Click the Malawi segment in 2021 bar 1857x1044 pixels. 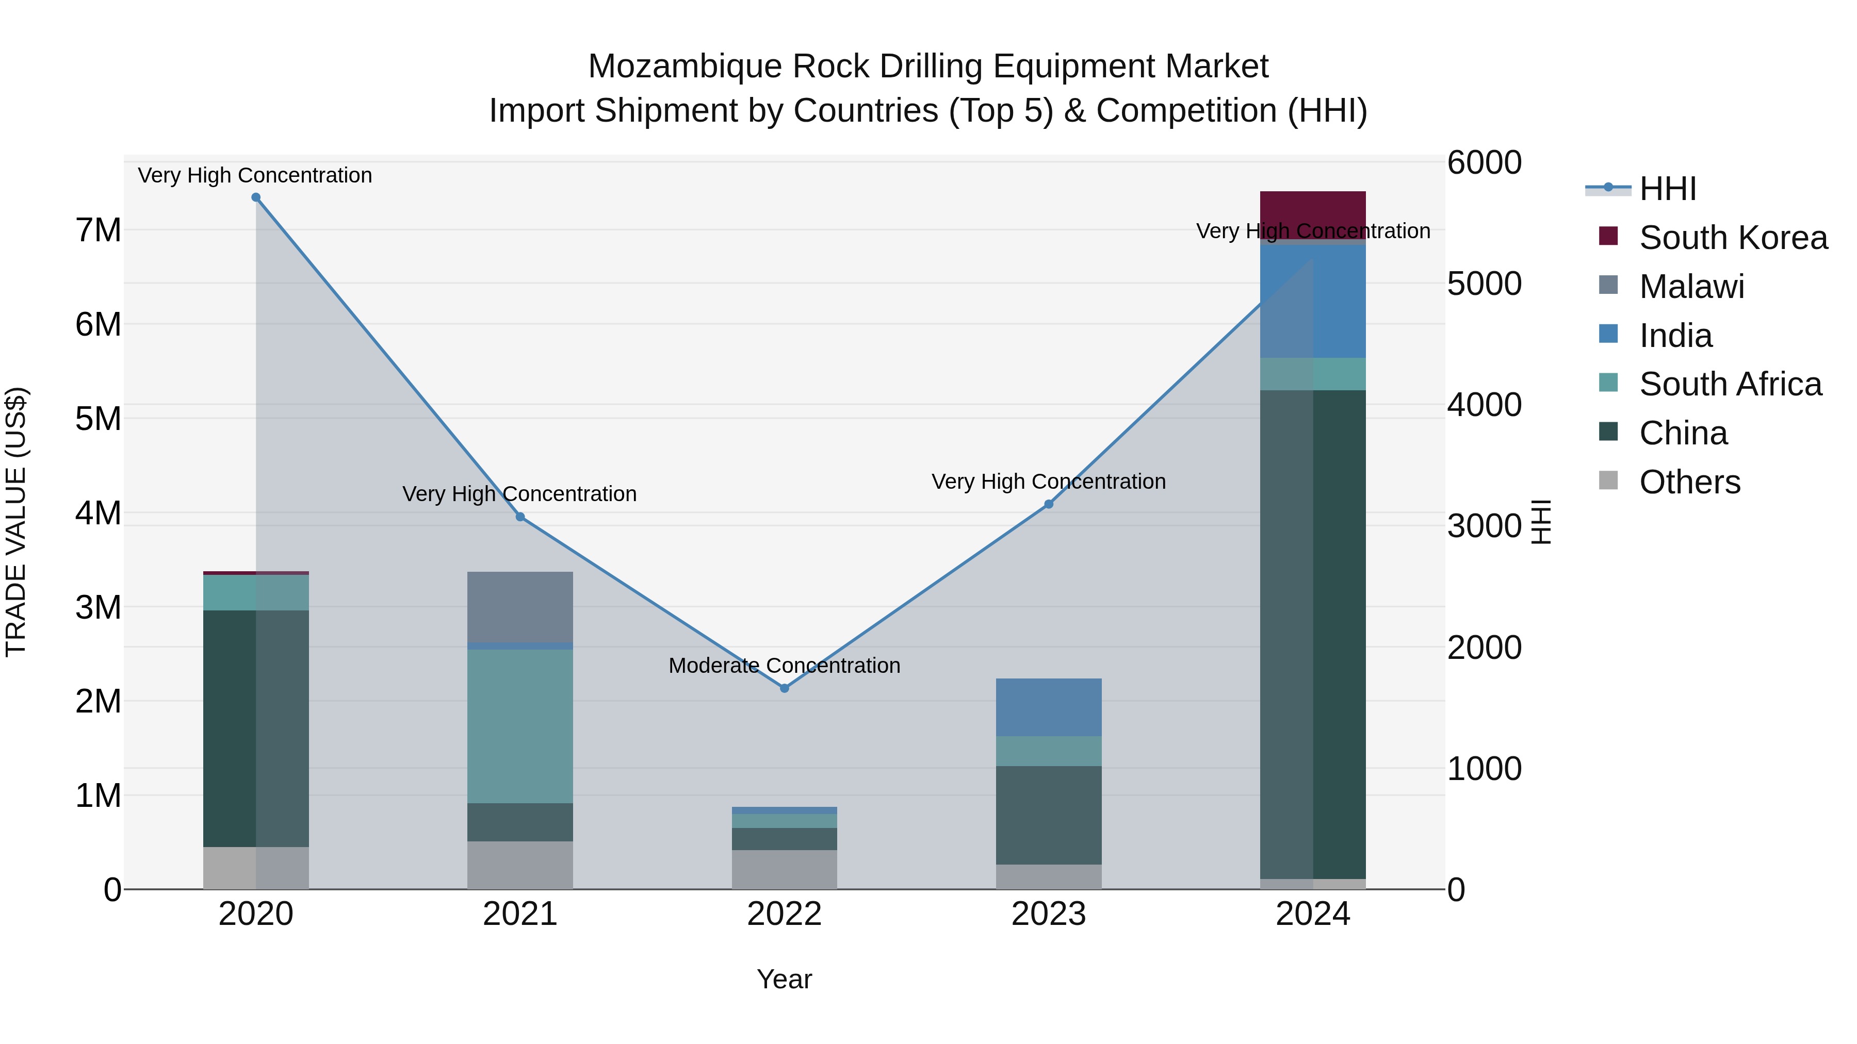(x=520, y=607)
